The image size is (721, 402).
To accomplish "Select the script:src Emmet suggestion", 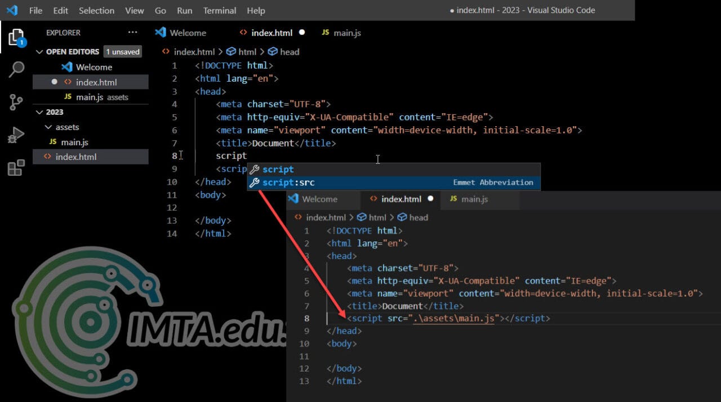I will click(x=288, y=182).
